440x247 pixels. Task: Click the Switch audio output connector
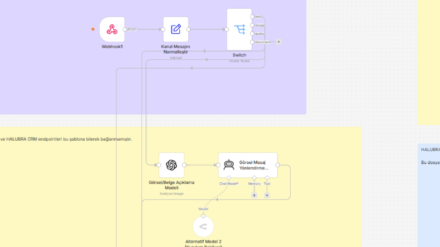(252, 34)
